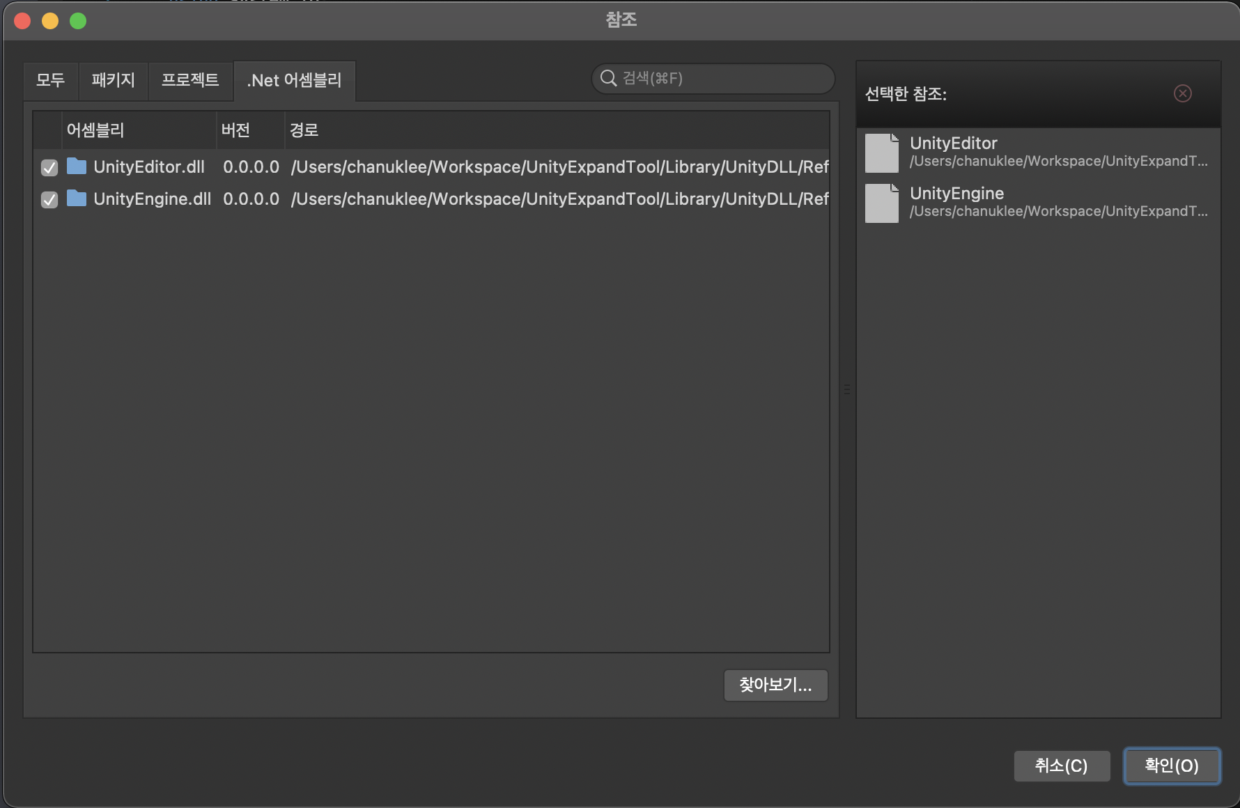Select UnityEngine in selected references list

[x=1038, y=203]
